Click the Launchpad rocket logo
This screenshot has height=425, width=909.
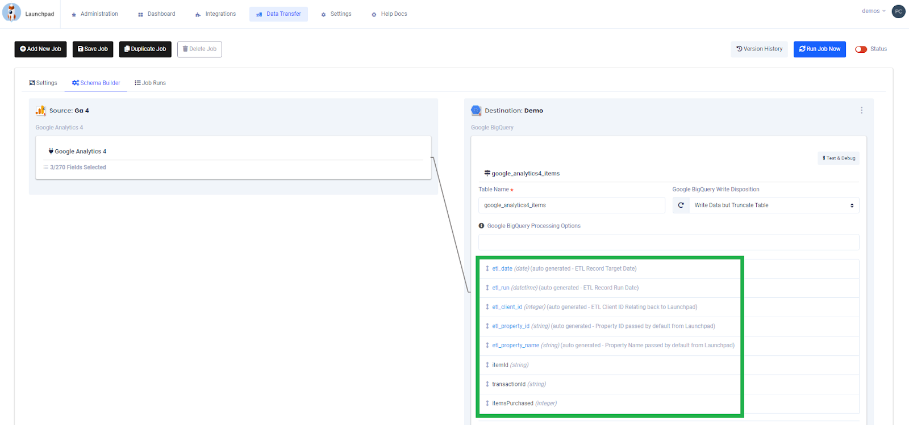coord(11,12)
